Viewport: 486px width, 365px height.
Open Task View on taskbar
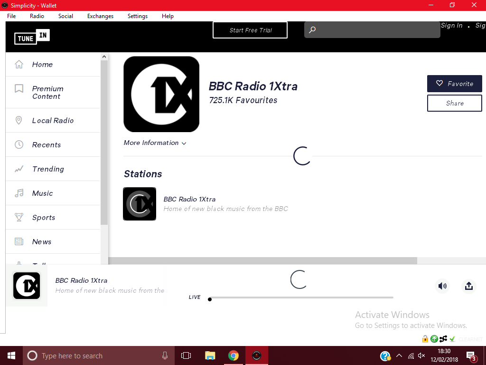186,355
